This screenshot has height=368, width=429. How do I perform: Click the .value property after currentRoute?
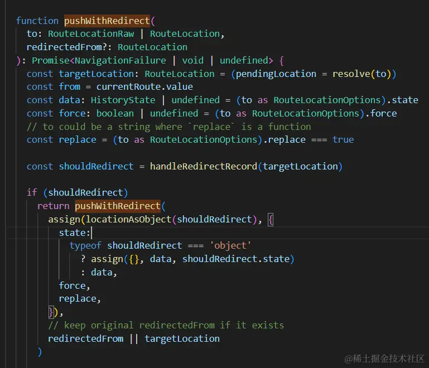pyautogui.click(x=177, y=86)
